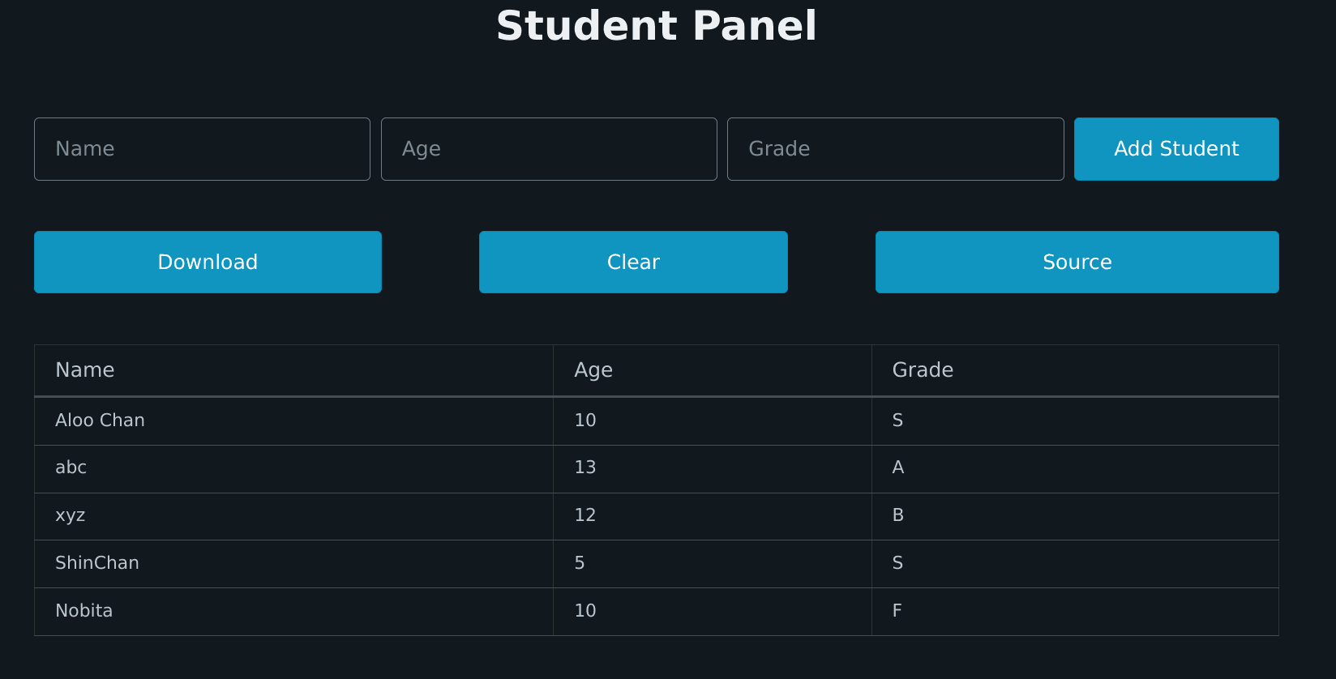Select the xyz name cell
1336x679 pixels.
point(71,515)
